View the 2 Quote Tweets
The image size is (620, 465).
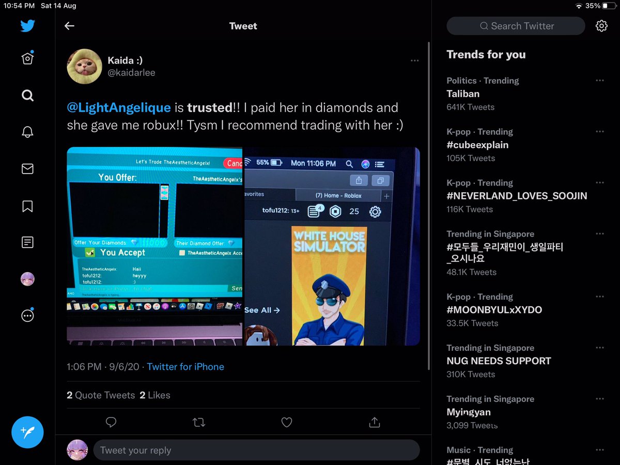(101, 395)
